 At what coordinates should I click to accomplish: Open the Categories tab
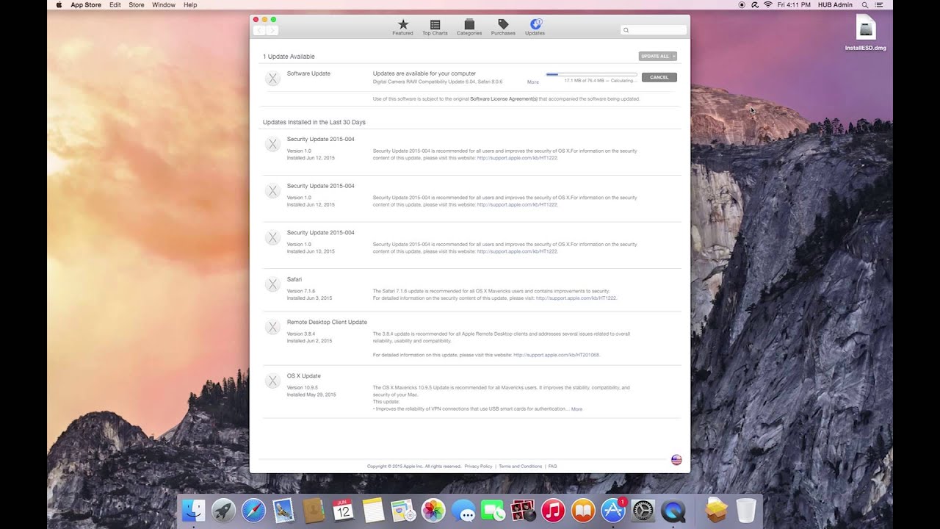click(x=469, y=27)
